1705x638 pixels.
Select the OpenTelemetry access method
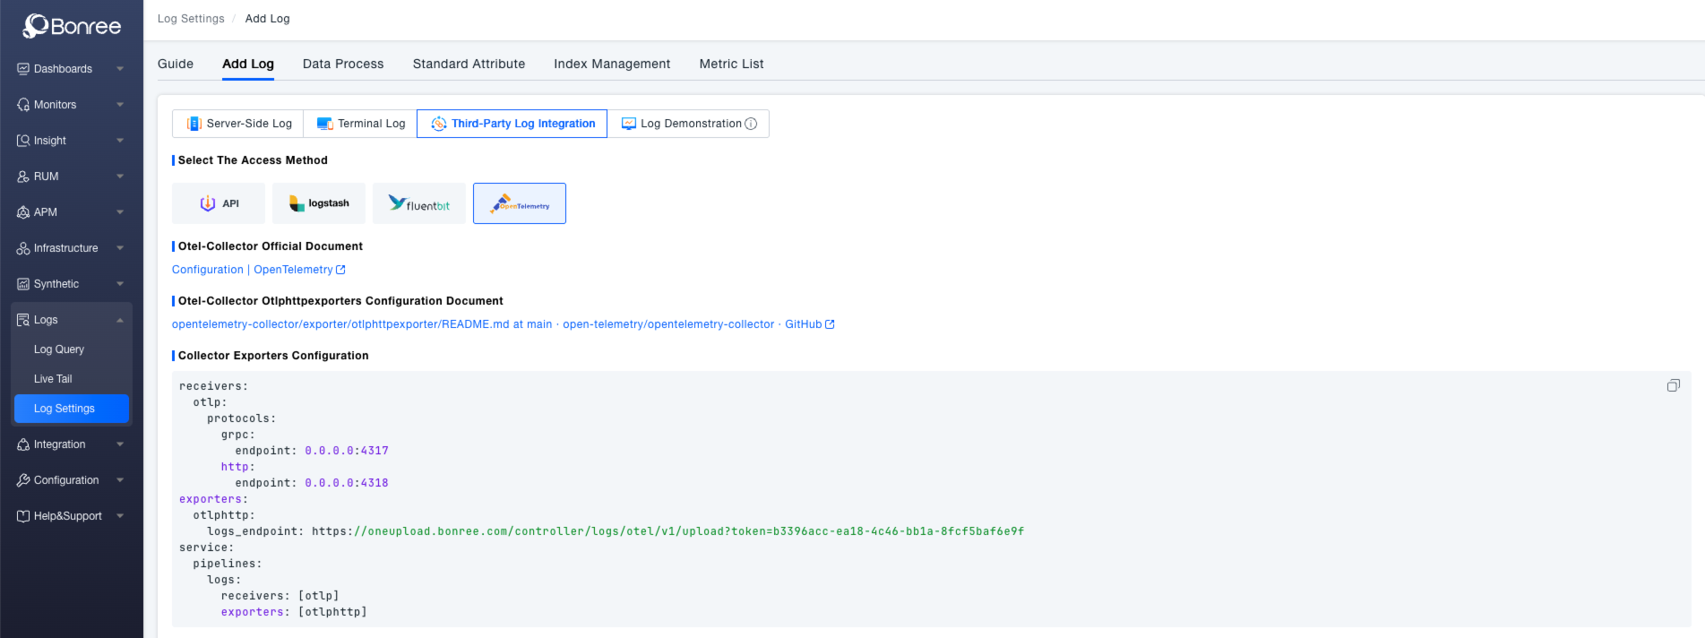[520, 203]
